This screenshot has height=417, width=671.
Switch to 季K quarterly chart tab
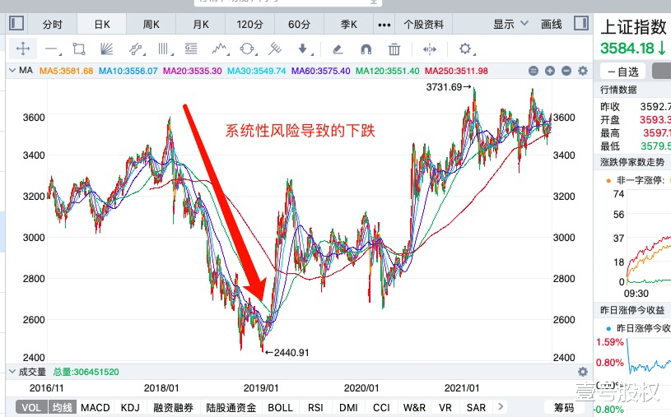[349, 25]
